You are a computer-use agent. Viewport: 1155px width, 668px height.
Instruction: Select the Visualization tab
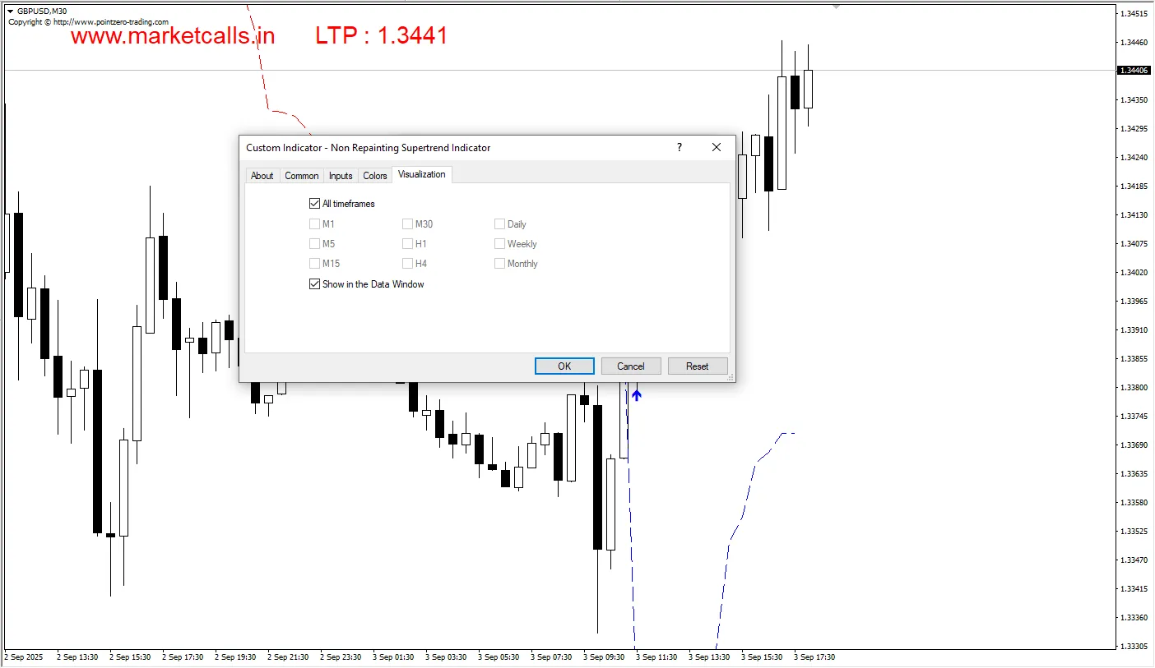point(422,174)
